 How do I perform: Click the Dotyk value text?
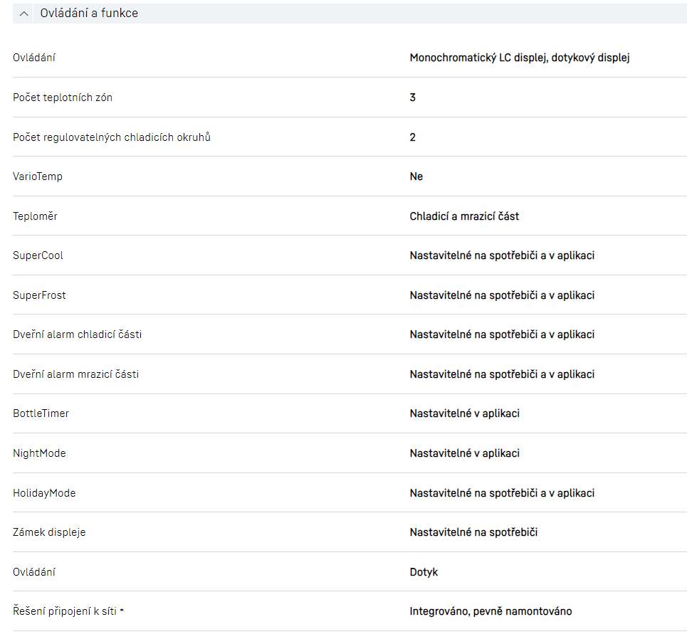coord(424,572)
